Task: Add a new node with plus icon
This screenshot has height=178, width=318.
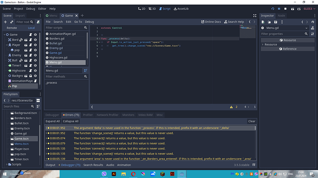Action: tap(5, 22)
